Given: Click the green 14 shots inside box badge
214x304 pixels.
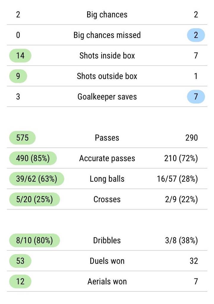Looking at the screenshot, I should click(20, 56).
